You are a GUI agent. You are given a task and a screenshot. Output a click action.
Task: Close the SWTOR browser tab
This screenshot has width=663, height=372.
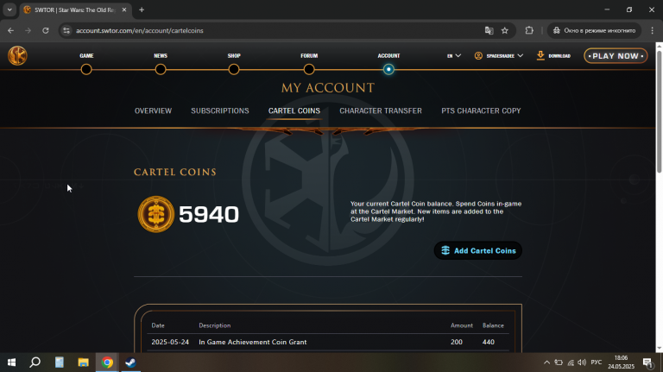[124, 9]
